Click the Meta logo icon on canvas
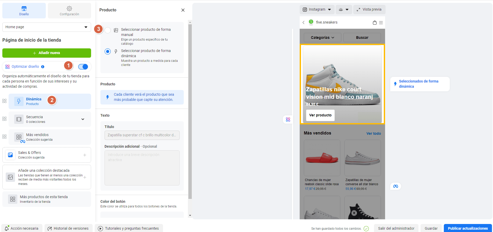The height and width of the screenshot is (232, 493). [x=395, y=186]
